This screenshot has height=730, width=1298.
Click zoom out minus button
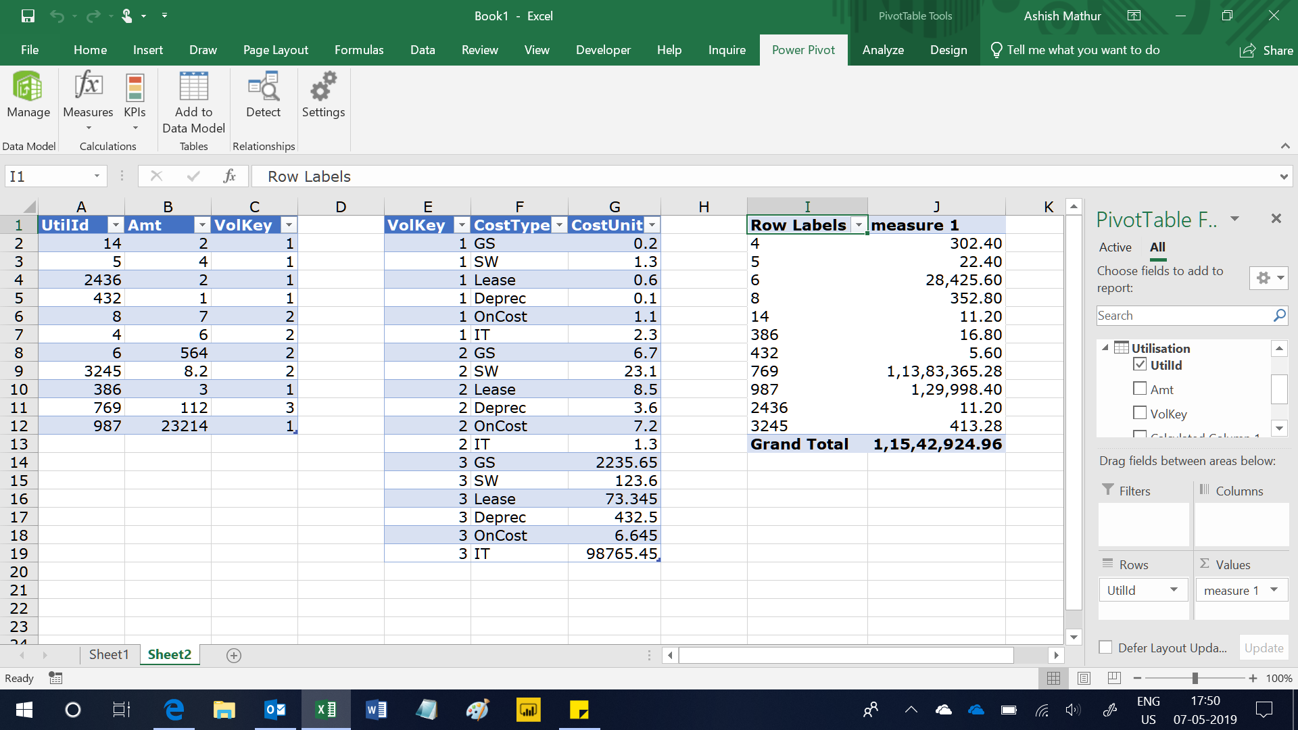point(1137,678)
